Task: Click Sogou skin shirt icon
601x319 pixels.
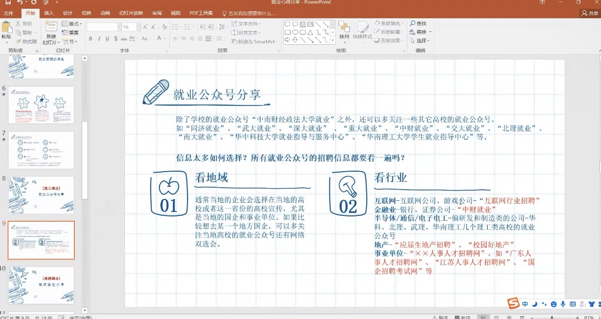Action: tap(592, 304)
